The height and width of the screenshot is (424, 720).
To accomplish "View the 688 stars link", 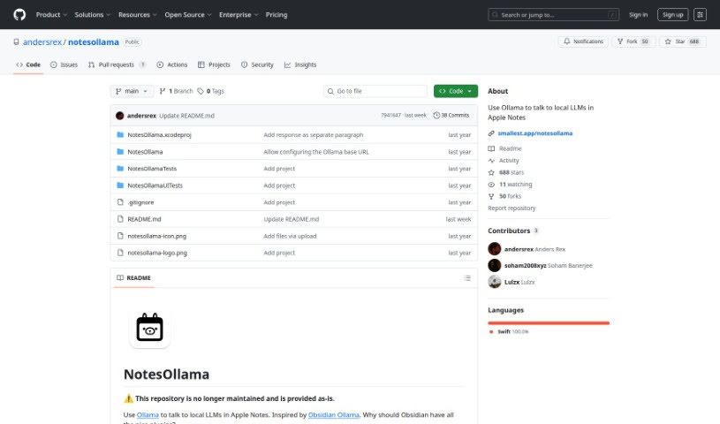I will pos(505,172).
